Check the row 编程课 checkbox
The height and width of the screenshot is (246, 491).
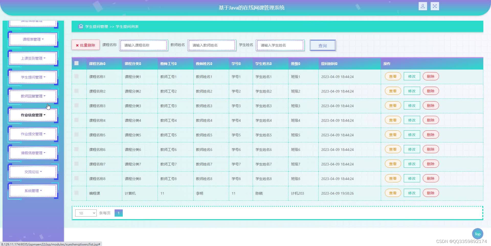click(x=76, y=193)
